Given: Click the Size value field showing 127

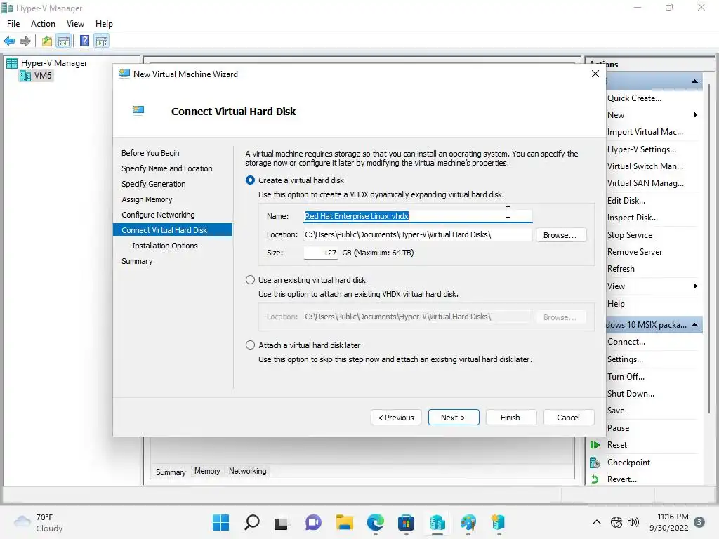Looking at the screenshot, I should 321,253.
